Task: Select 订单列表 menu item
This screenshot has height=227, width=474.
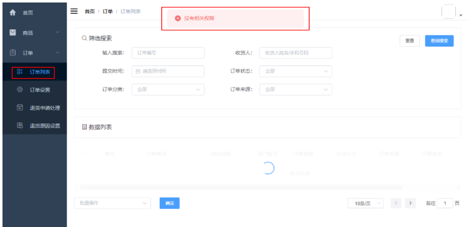Action: 34,72
